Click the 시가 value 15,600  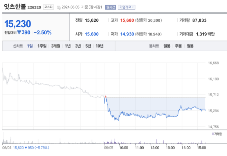[x=92, y=34]
